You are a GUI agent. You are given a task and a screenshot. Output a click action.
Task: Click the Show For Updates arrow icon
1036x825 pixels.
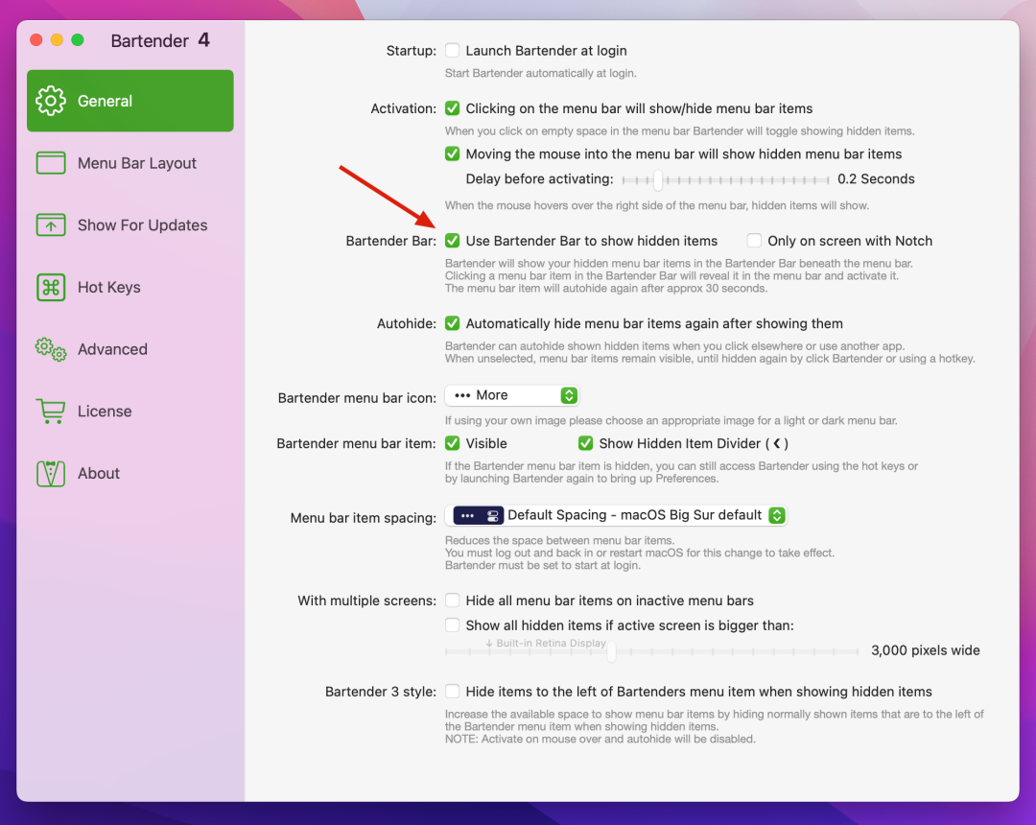[51, 225]
